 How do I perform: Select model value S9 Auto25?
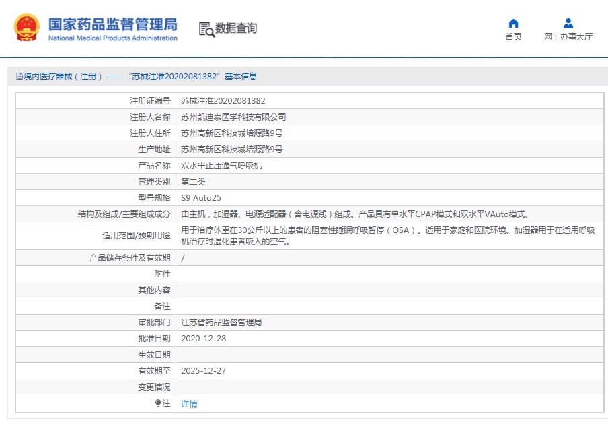[201, 198]
